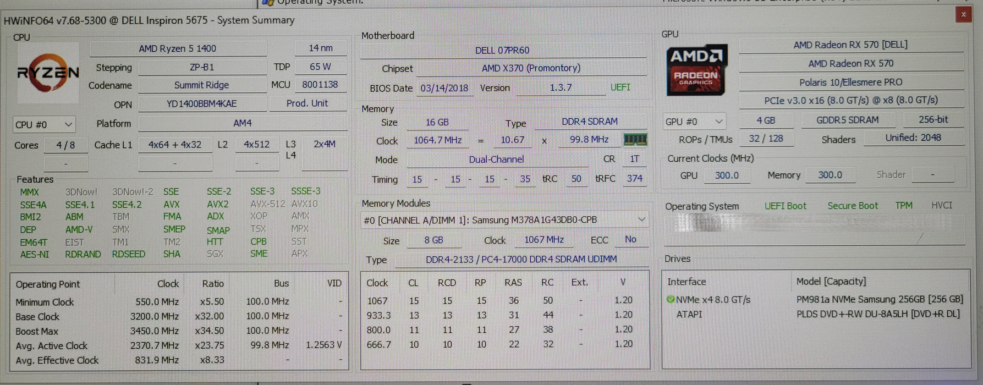
Task: Click the Avg. Active Clock row
Action: pyautogui.click(x=179, y=345)
